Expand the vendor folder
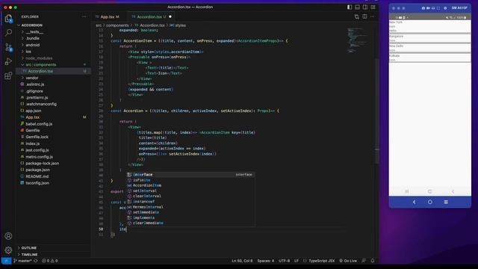 coord(32,78)
